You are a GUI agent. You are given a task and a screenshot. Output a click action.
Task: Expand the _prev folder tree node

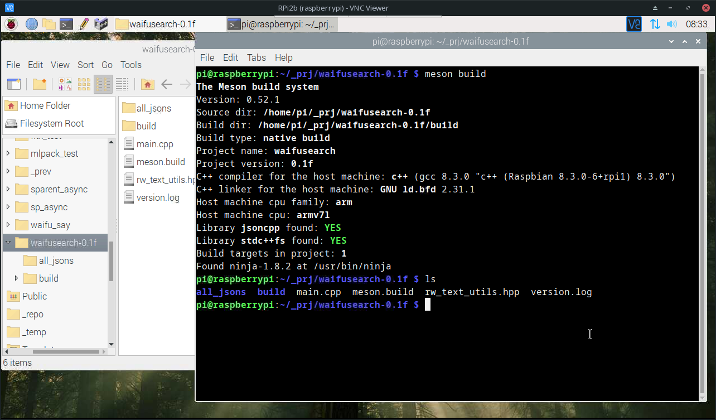(8, 171)
